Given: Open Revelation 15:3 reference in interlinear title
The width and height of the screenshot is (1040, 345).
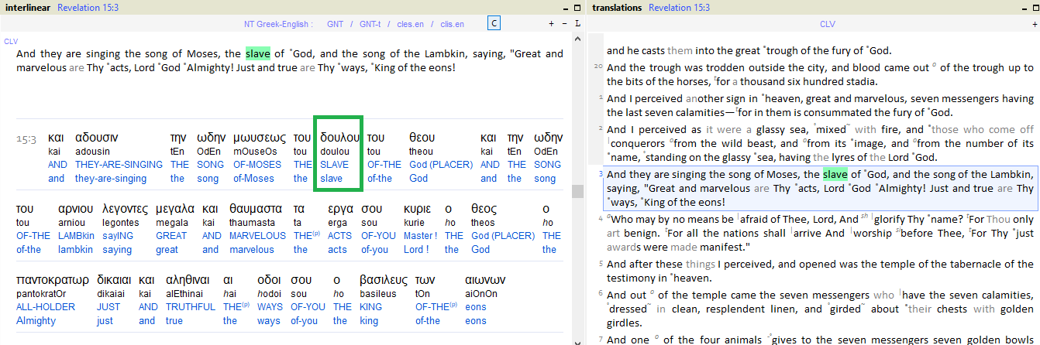Looking at the screenshot, I should click(x=87, y=8).
